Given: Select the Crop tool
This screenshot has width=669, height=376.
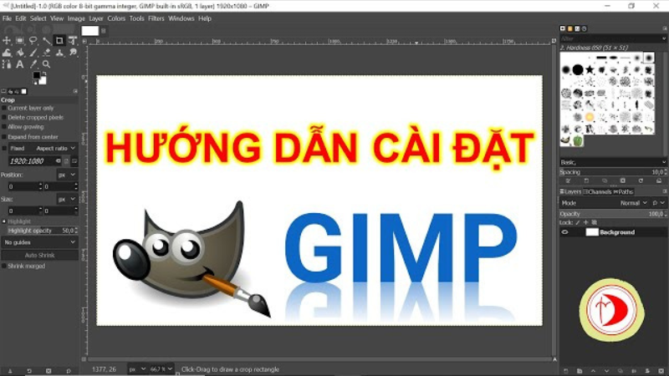Looking at the screenshot, I should [x=59, y=39].
